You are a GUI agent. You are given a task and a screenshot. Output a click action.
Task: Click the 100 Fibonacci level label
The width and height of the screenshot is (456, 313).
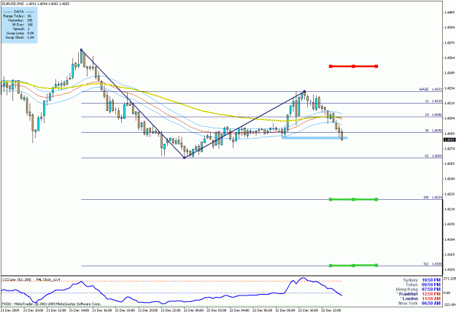tap(433, 198)
